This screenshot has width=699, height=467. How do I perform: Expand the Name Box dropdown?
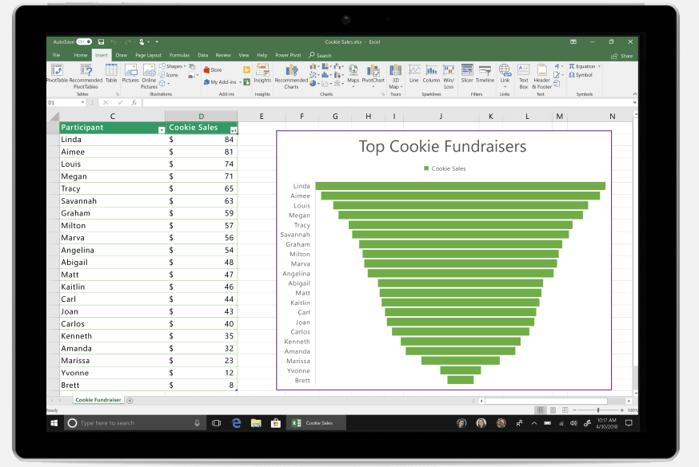tap(82, 102)
